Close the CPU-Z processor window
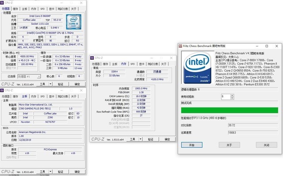283x176 pixels. pyautogui.click(x=81, y=3)
